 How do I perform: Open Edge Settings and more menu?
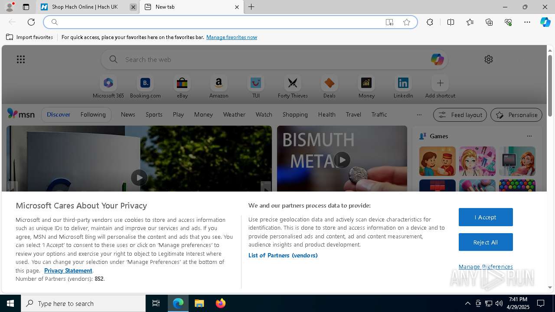(x=527, y=22)
